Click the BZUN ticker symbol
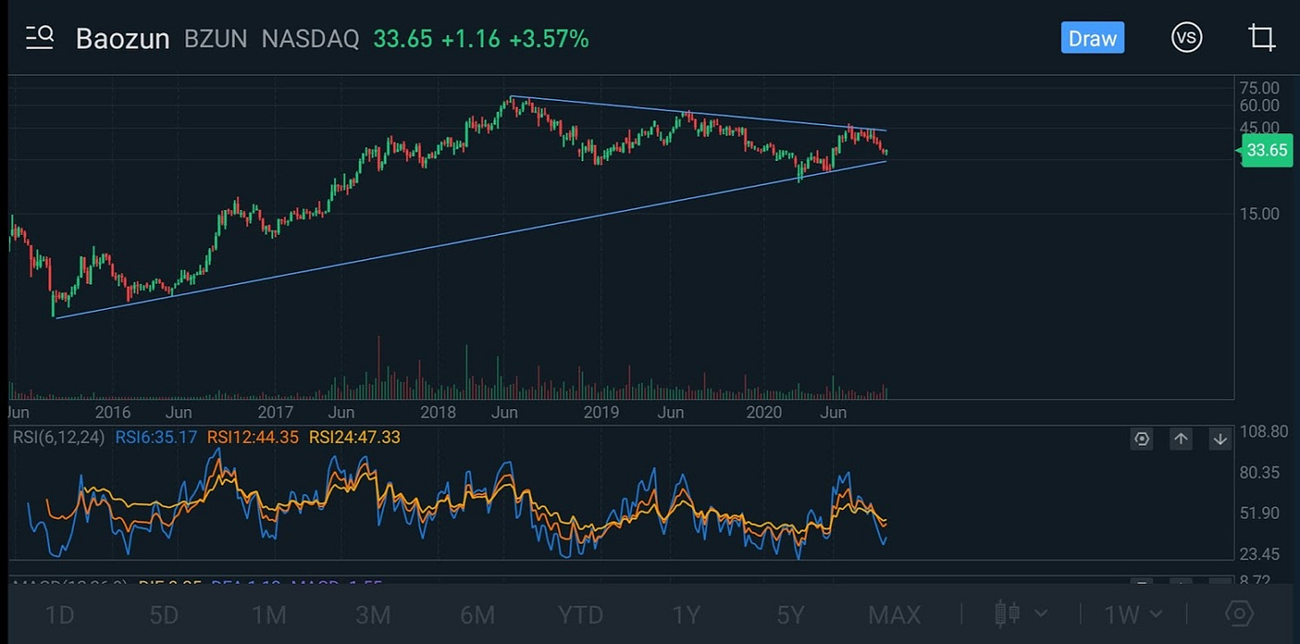 215,39
